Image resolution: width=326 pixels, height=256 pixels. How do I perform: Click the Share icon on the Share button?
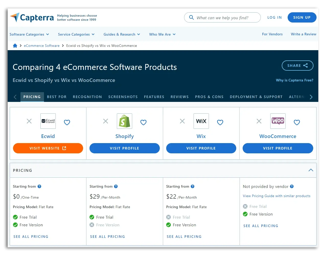(306, 66)
